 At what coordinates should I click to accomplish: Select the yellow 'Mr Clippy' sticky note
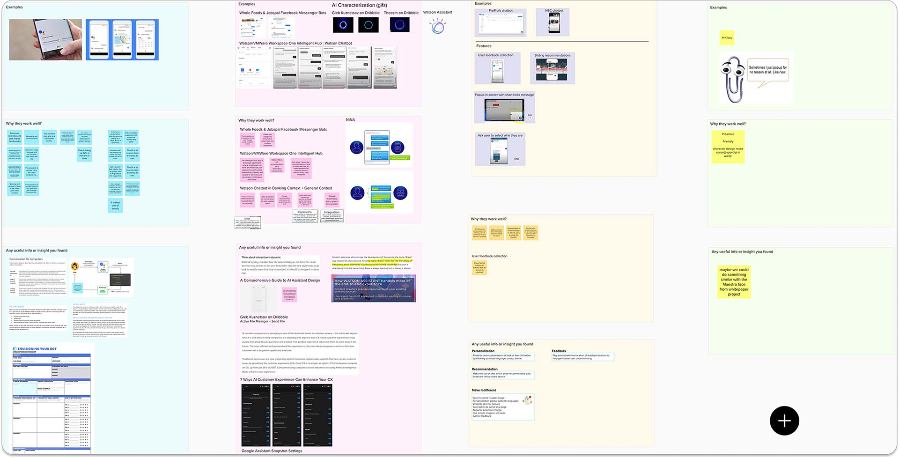727,37
